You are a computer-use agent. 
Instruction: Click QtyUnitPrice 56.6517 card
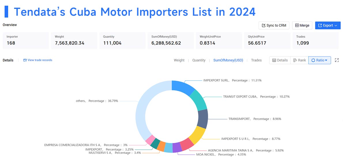tap(267, 40)
